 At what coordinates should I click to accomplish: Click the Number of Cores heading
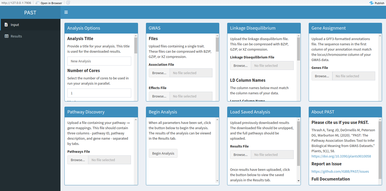pos(84,70)
